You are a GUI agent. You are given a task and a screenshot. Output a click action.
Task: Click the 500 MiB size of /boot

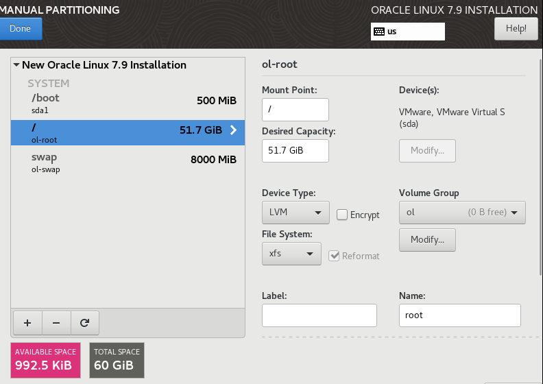(217, 100)
